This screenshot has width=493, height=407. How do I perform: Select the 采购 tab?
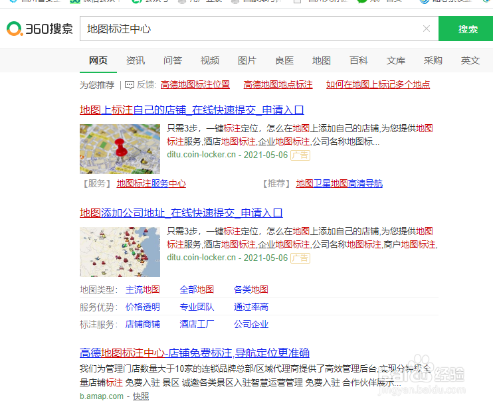pos(433,60)
